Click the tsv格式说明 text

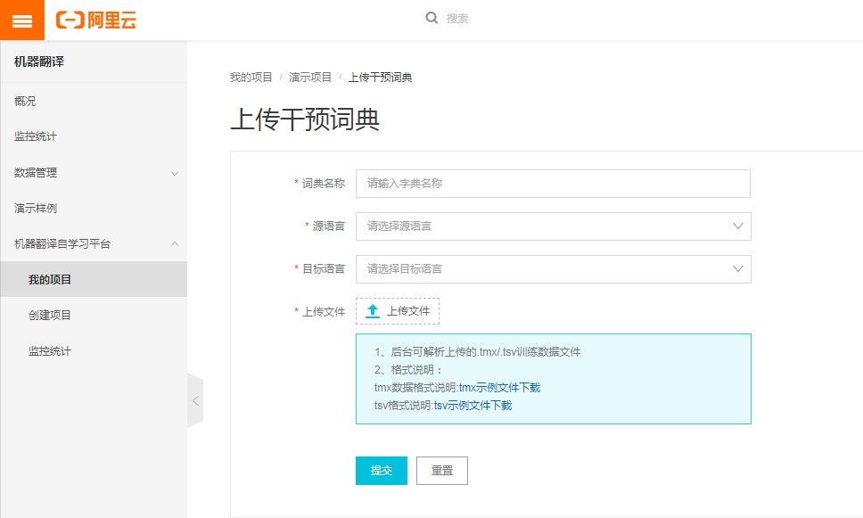pos(404,406)
